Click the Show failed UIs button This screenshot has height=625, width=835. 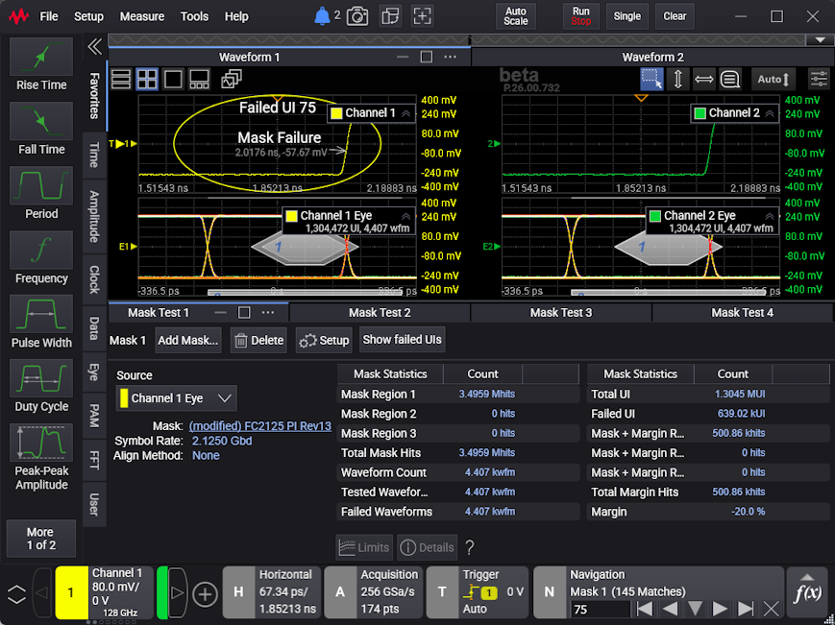[403, 340]
